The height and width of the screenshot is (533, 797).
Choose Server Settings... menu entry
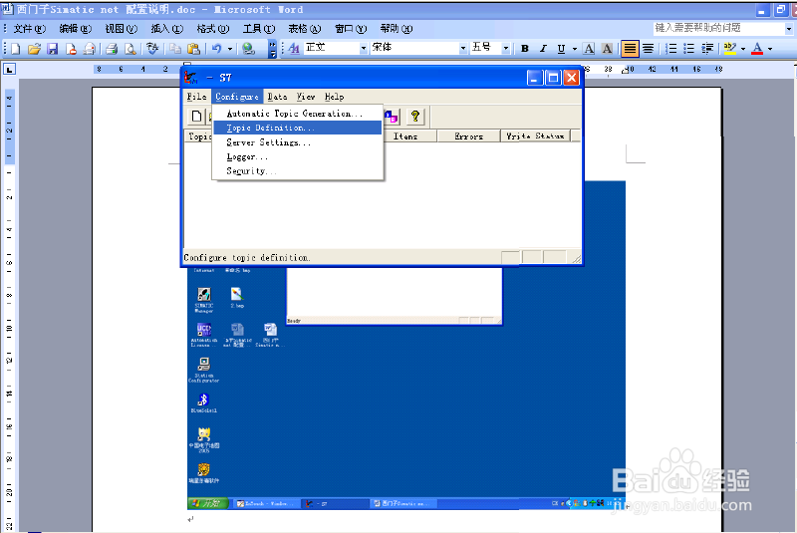pyautogui.click(x=297, y=142)
